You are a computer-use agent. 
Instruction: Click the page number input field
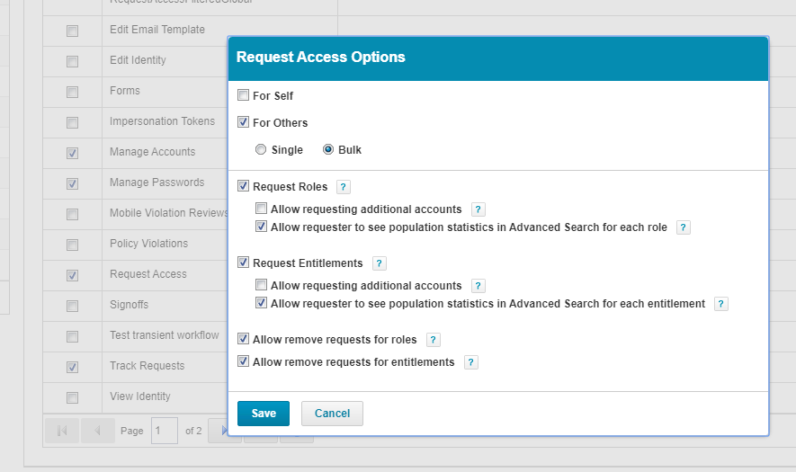pyautogui.click(x=165, y=431)
